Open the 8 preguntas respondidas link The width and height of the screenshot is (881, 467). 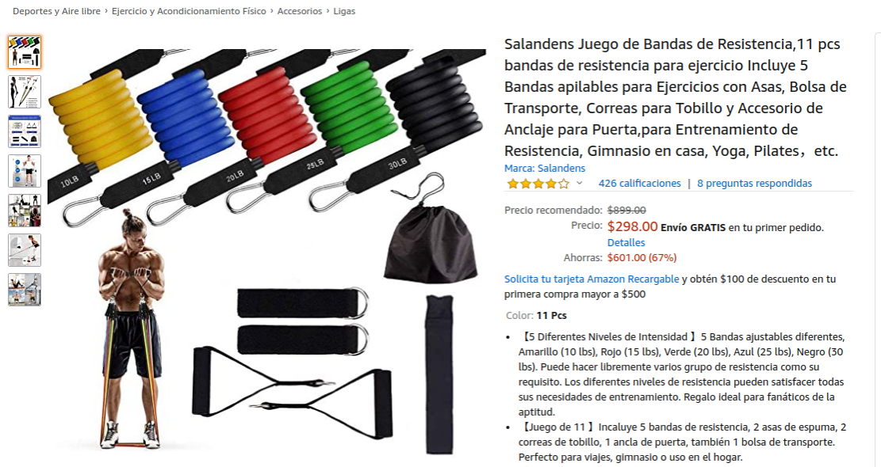(754, 184)
